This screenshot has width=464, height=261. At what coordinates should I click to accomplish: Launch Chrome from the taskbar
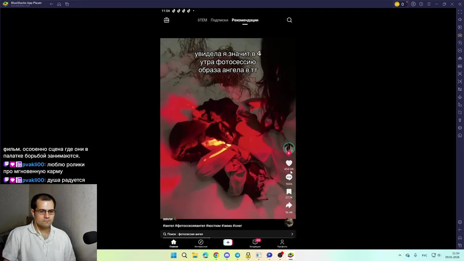pos(216,255)
